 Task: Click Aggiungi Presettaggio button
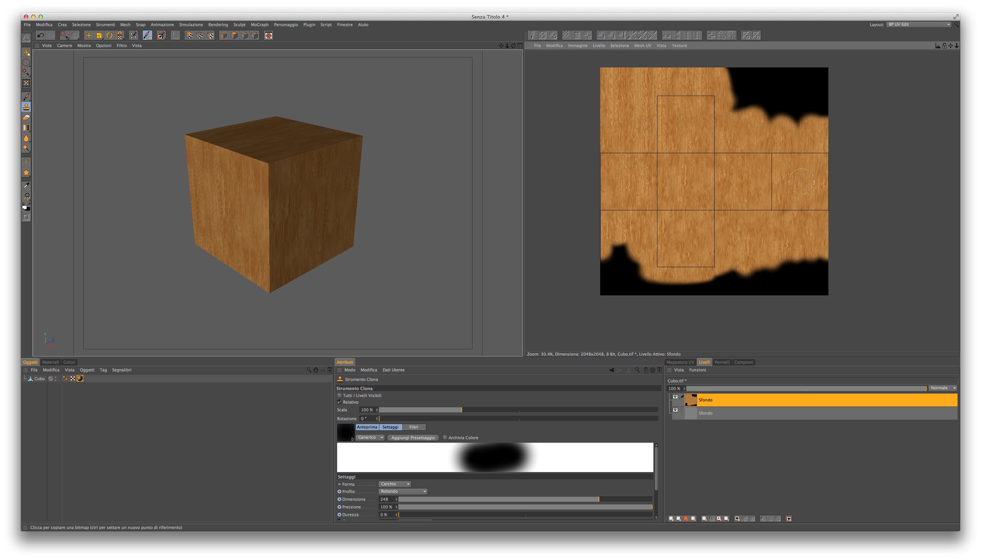(x=413, y=438)
